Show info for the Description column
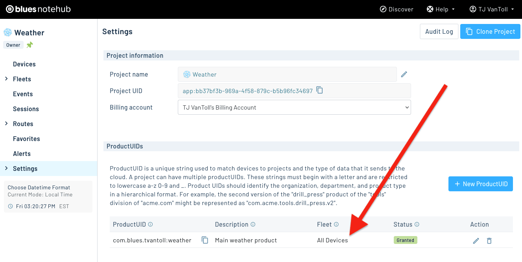 253,225
